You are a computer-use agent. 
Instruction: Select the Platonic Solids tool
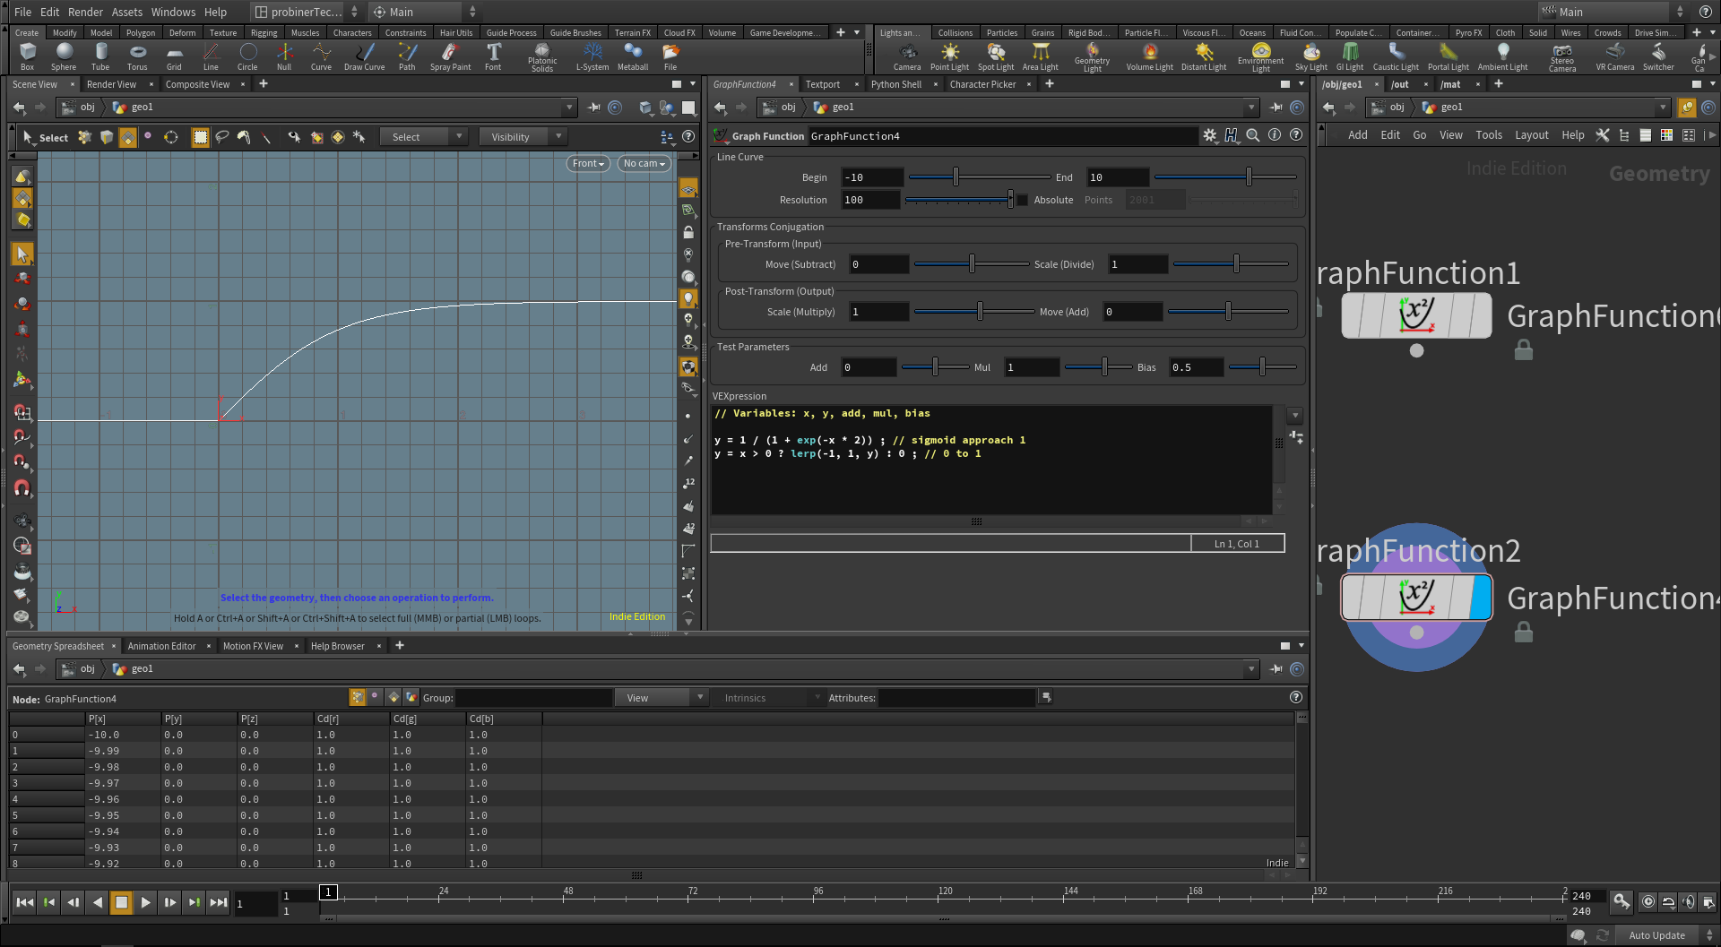(x=542, y=56)
